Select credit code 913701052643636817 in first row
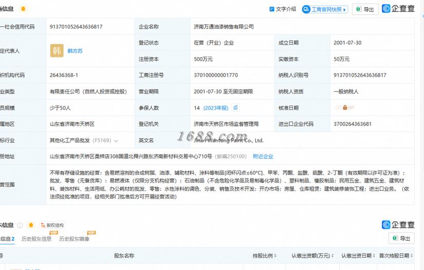The image size is (424, 270). [76, 27]
